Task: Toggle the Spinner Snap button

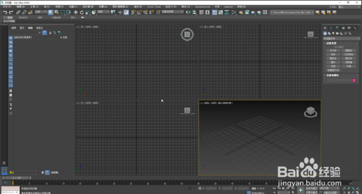Action: click(x=152, y=12)
